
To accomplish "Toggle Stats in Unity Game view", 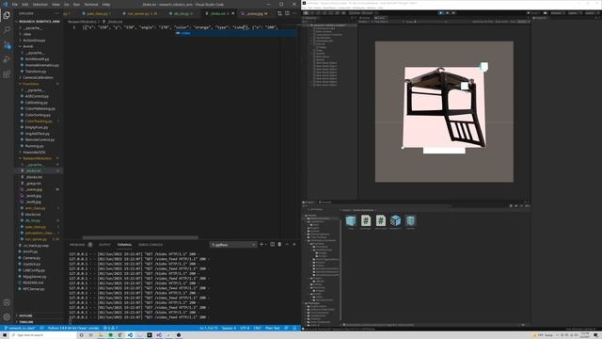I will point(513,22).
